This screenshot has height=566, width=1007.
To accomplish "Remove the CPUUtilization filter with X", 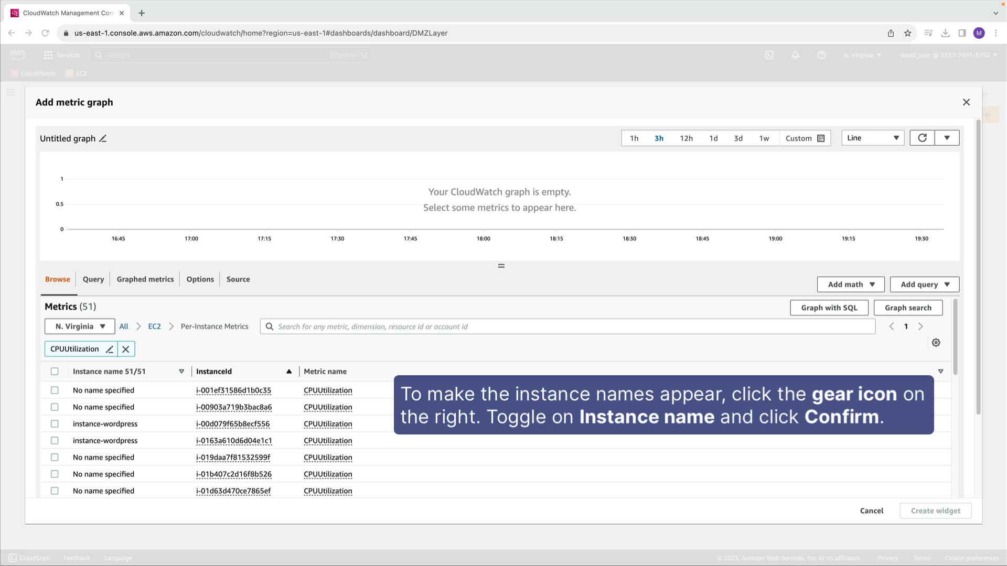I will coord(126,349).
